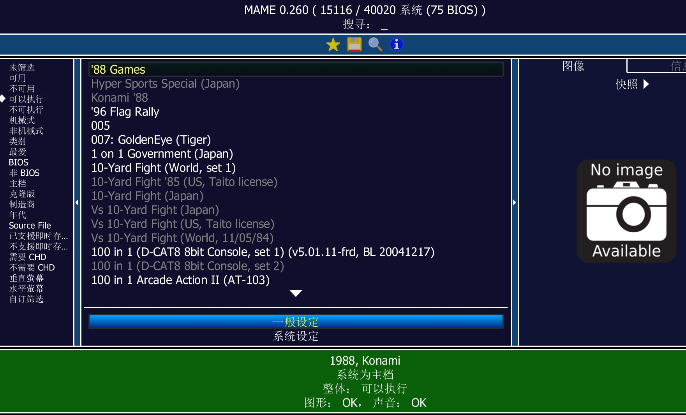Click the down arrow to scroll the game list
The width and height of the screenshot is (686, 415).
(x=295, y=293)
